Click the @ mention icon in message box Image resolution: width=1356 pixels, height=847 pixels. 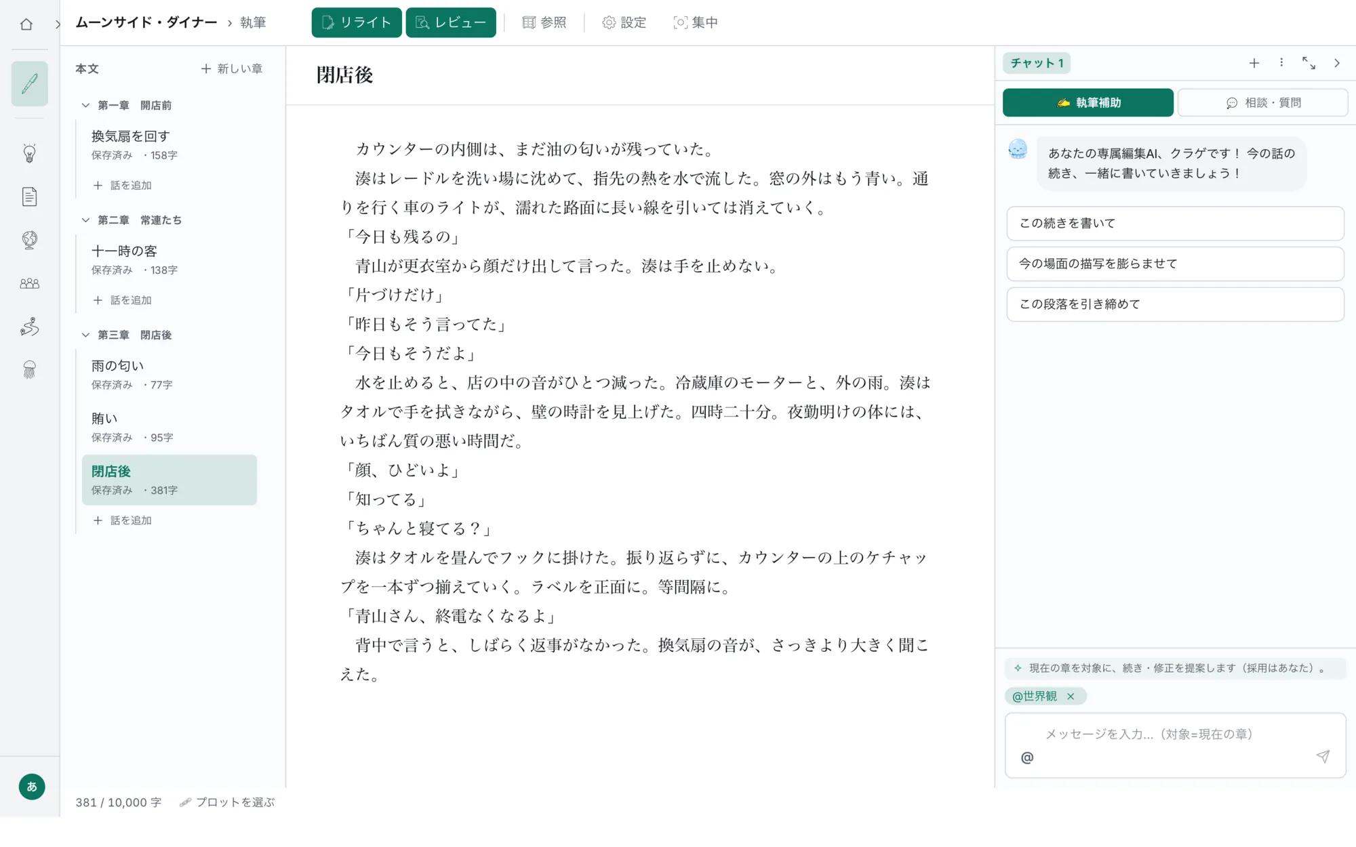pyautogui.click(x=1027, y=758)
